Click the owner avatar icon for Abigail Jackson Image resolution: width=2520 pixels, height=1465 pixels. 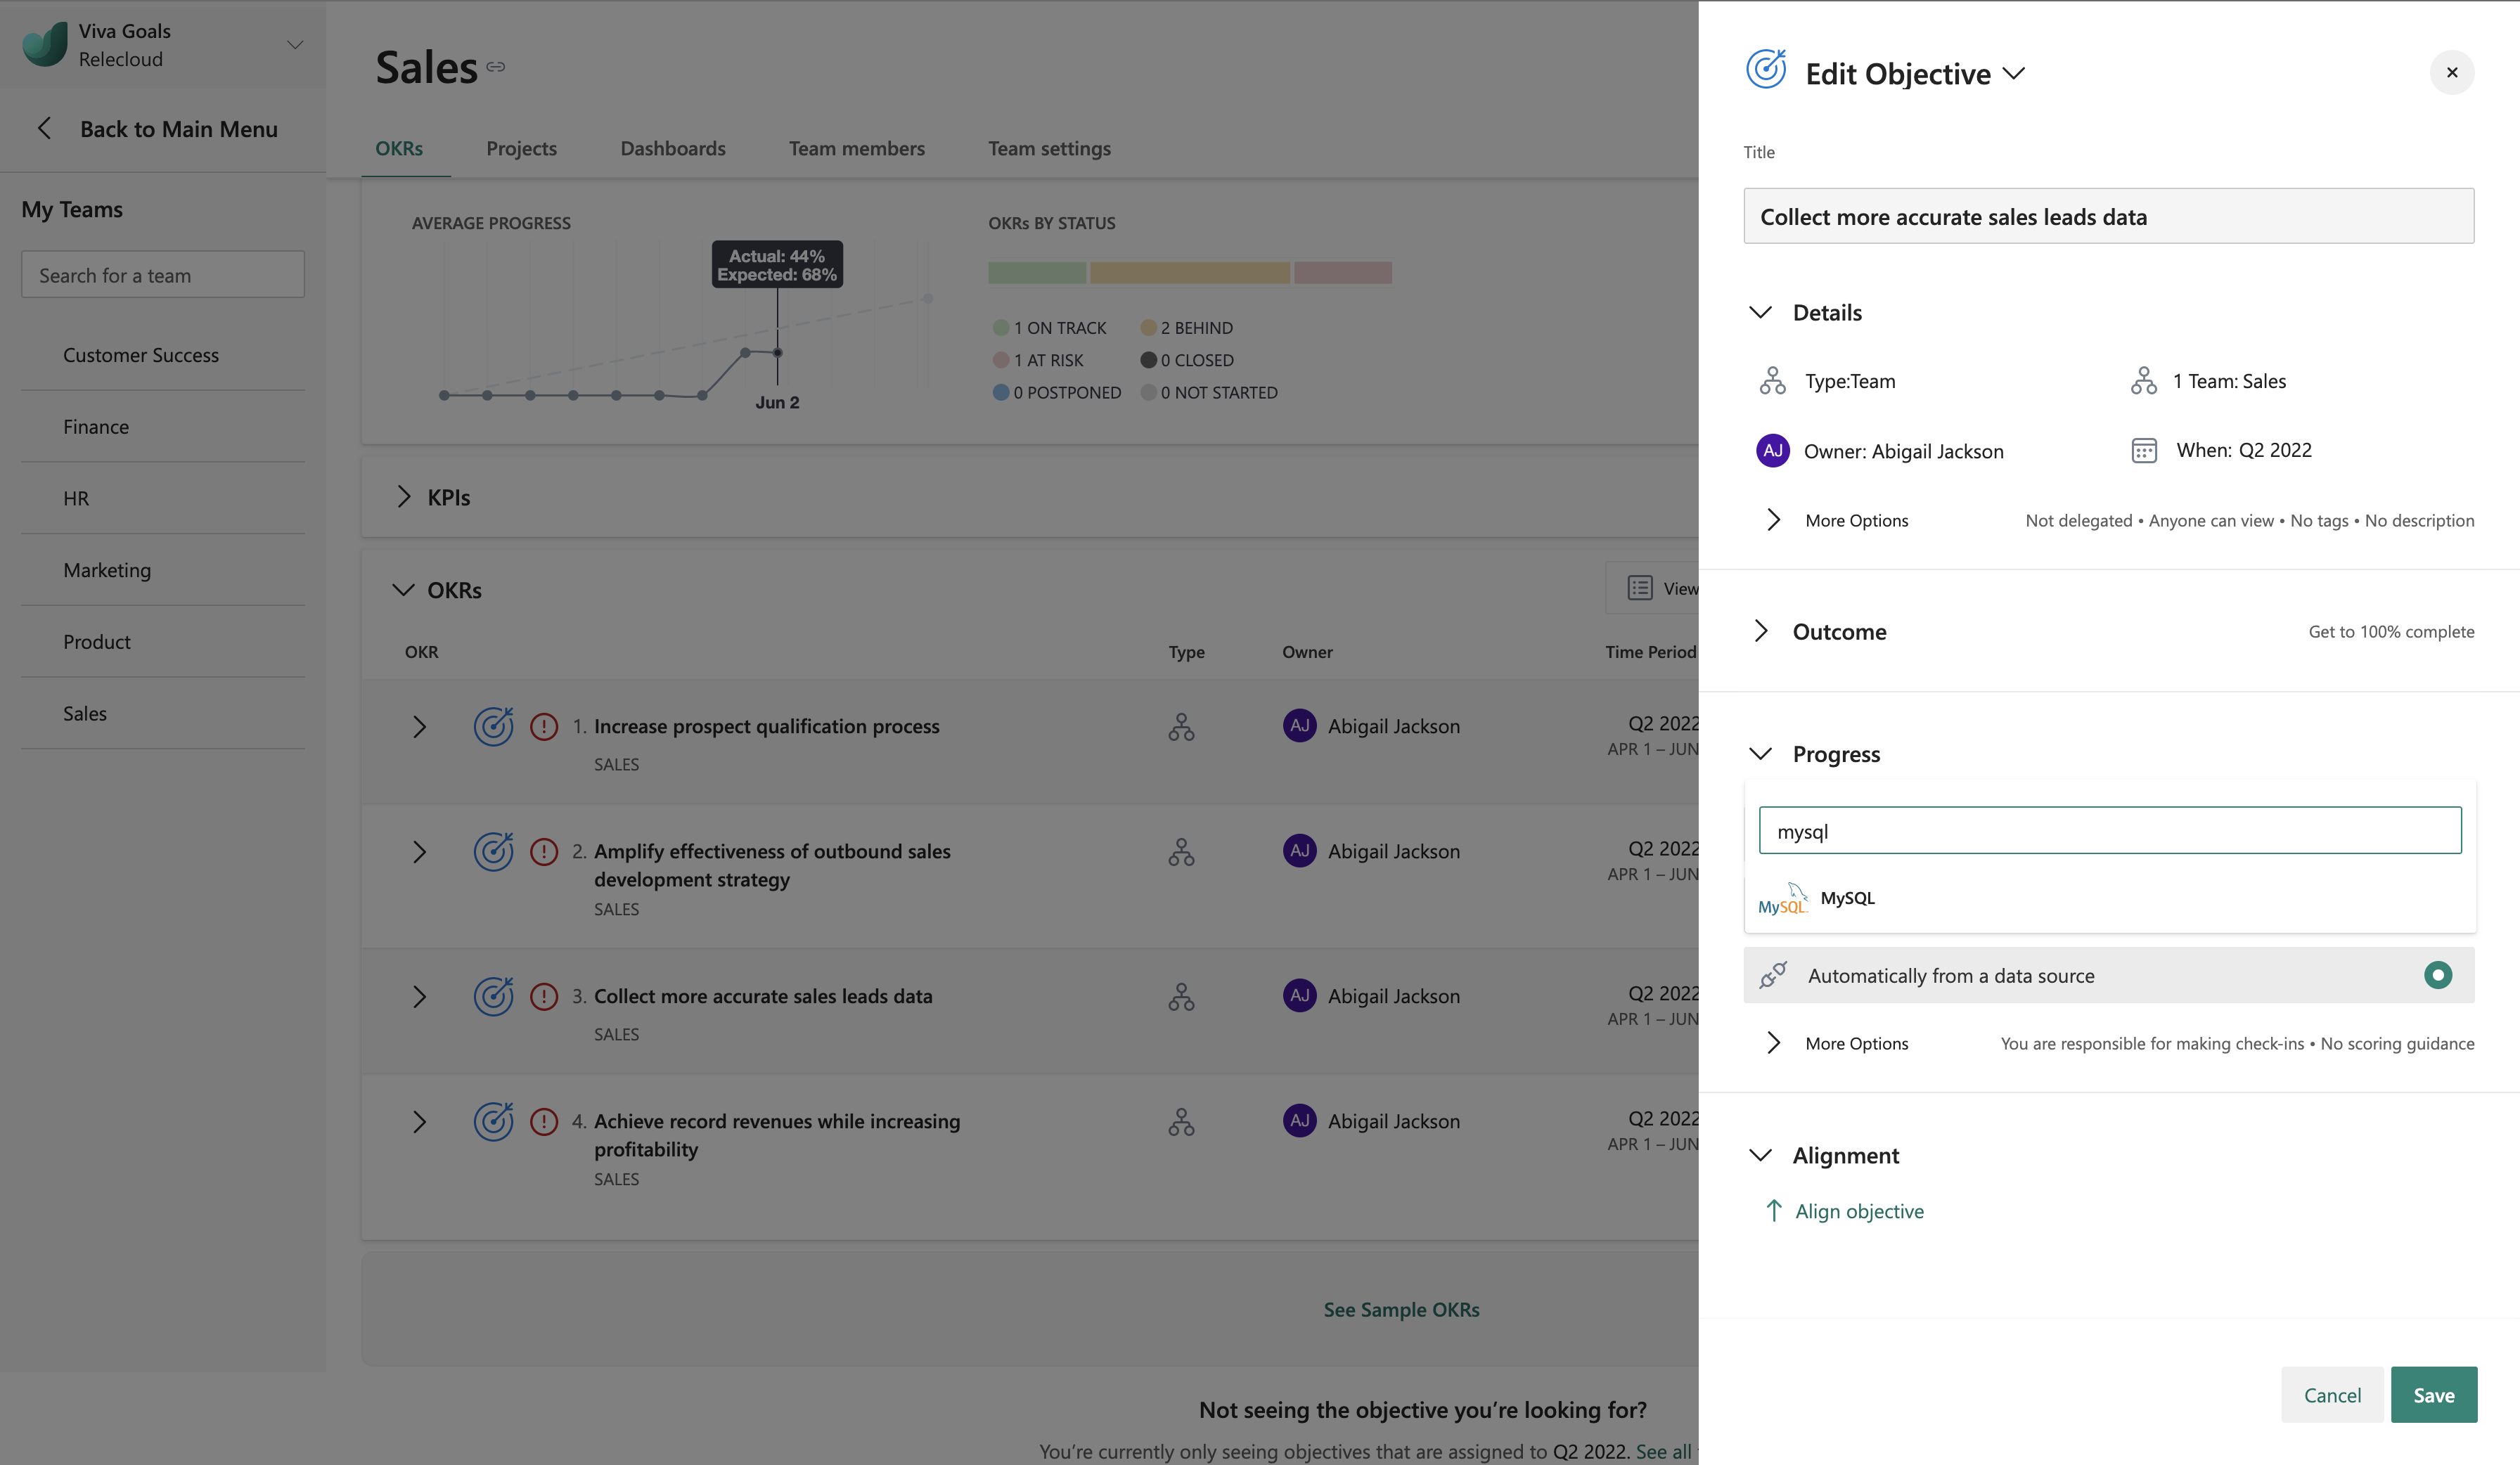pyautogui.click(x=1773, y=450)
